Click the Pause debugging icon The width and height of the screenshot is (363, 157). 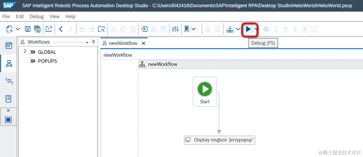(x=314, y=29)
